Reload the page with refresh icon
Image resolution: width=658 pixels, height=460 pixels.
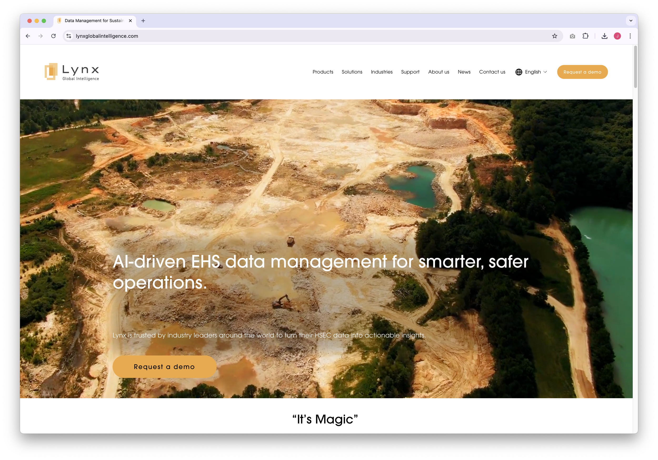[53, 36]
